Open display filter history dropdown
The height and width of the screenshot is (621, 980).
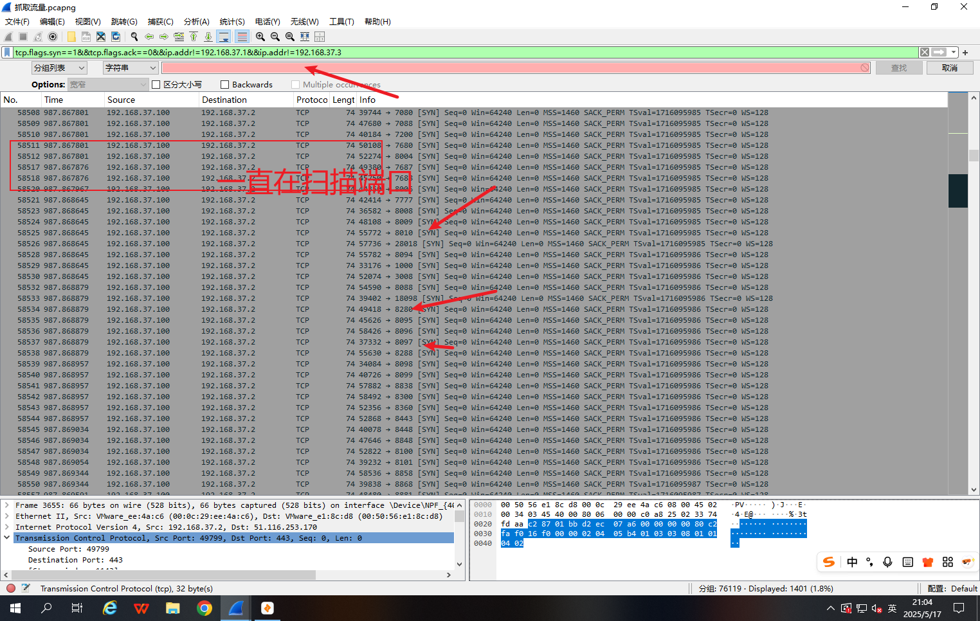coord(954,52)
